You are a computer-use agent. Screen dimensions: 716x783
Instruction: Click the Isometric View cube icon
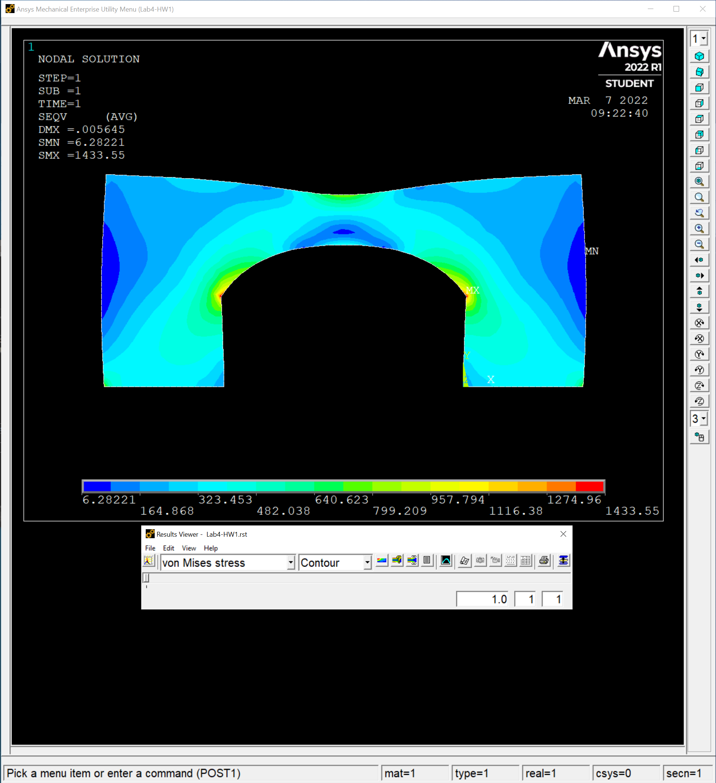point(699,56)
